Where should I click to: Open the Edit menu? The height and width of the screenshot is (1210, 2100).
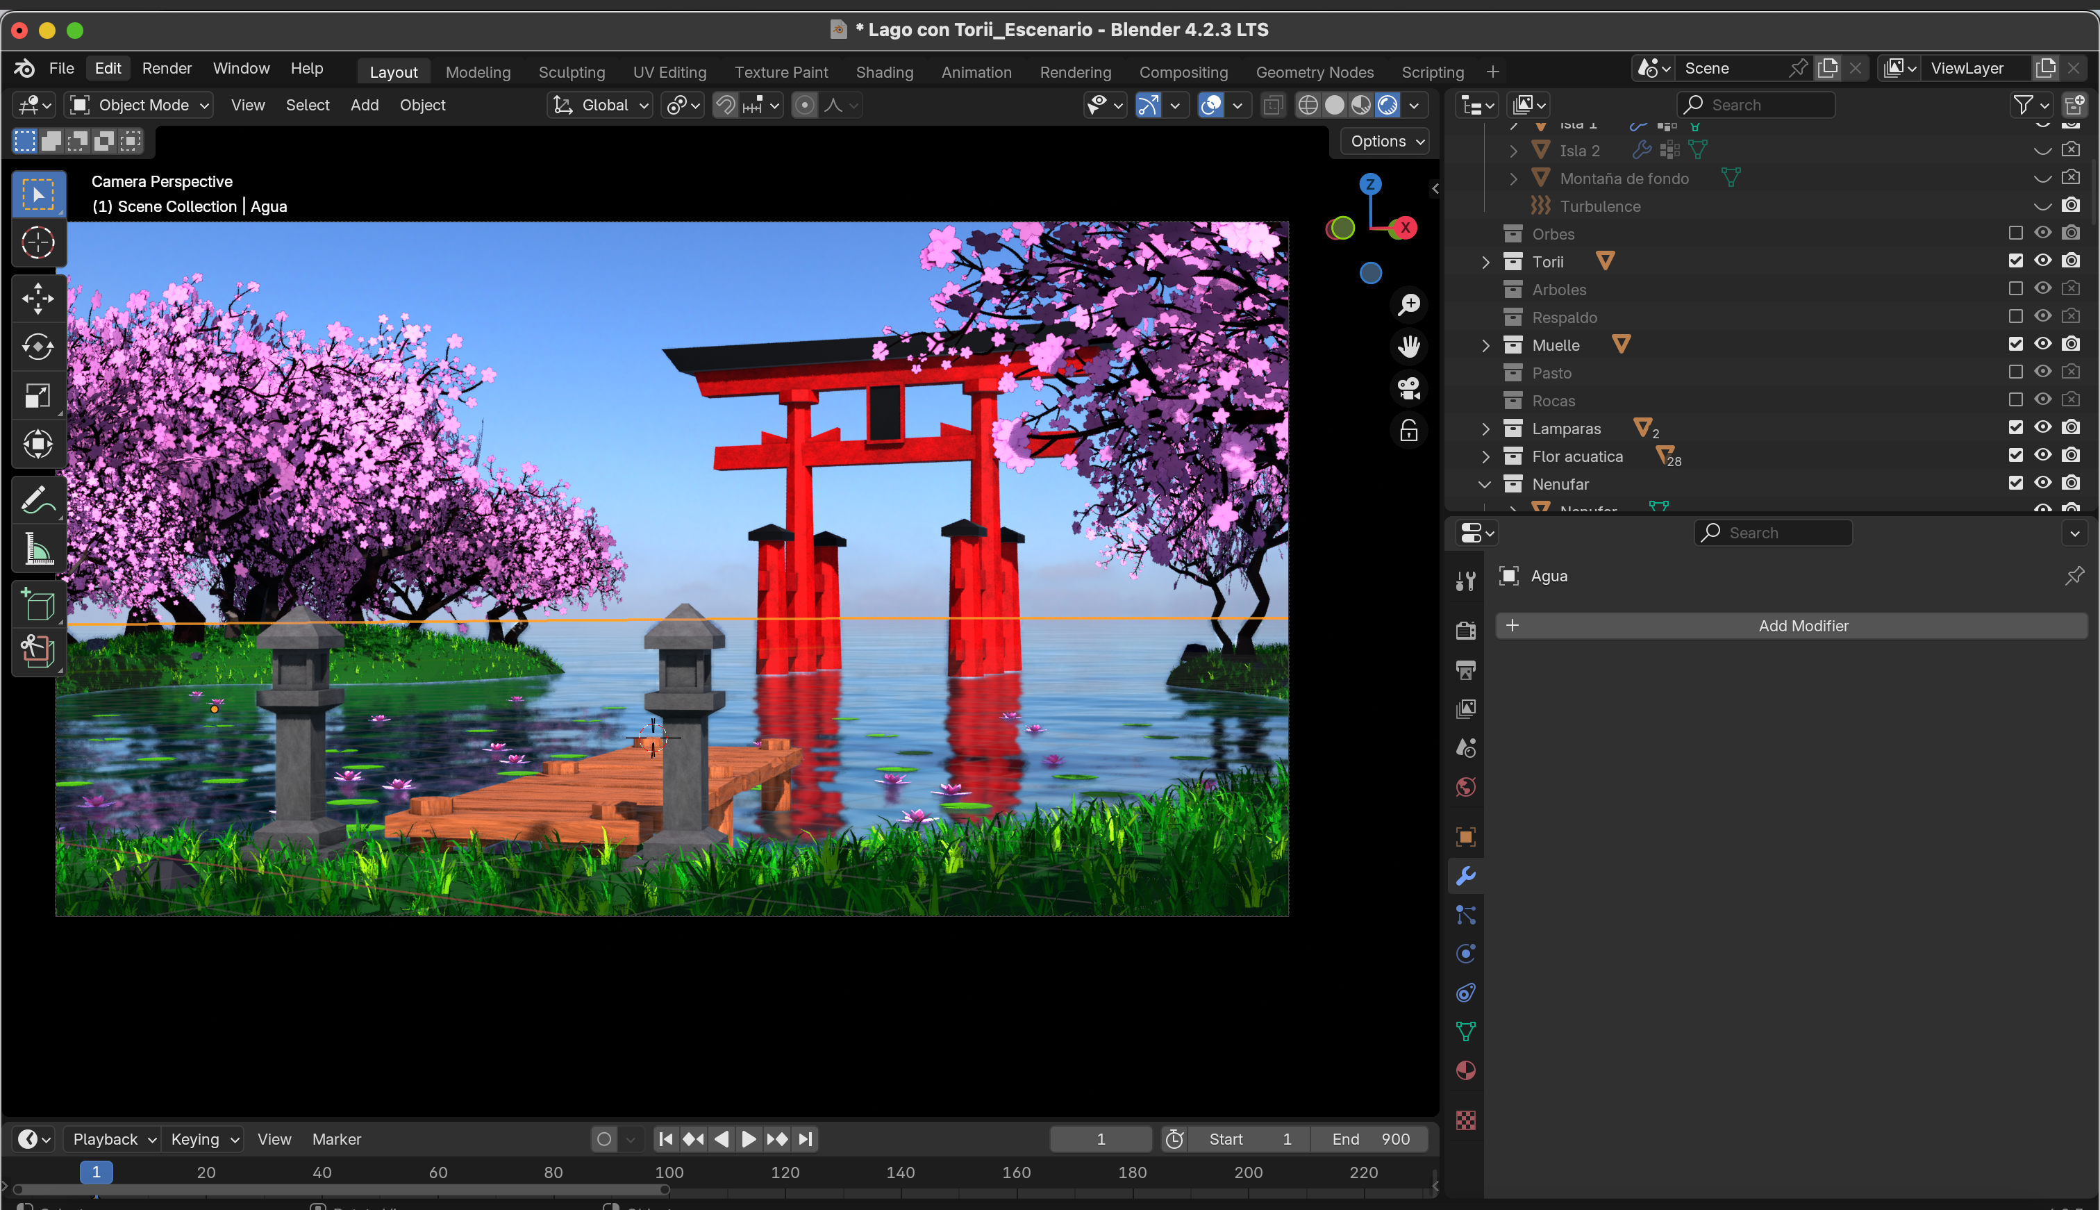tap(108, 68)
